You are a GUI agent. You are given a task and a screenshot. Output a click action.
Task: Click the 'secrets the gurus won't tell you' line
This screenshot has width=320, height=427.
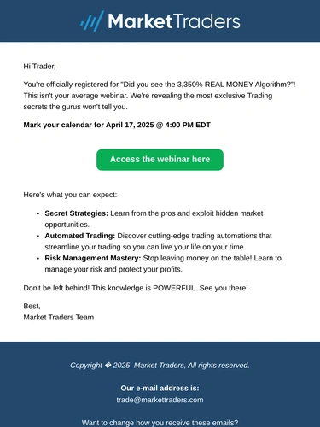75,107
